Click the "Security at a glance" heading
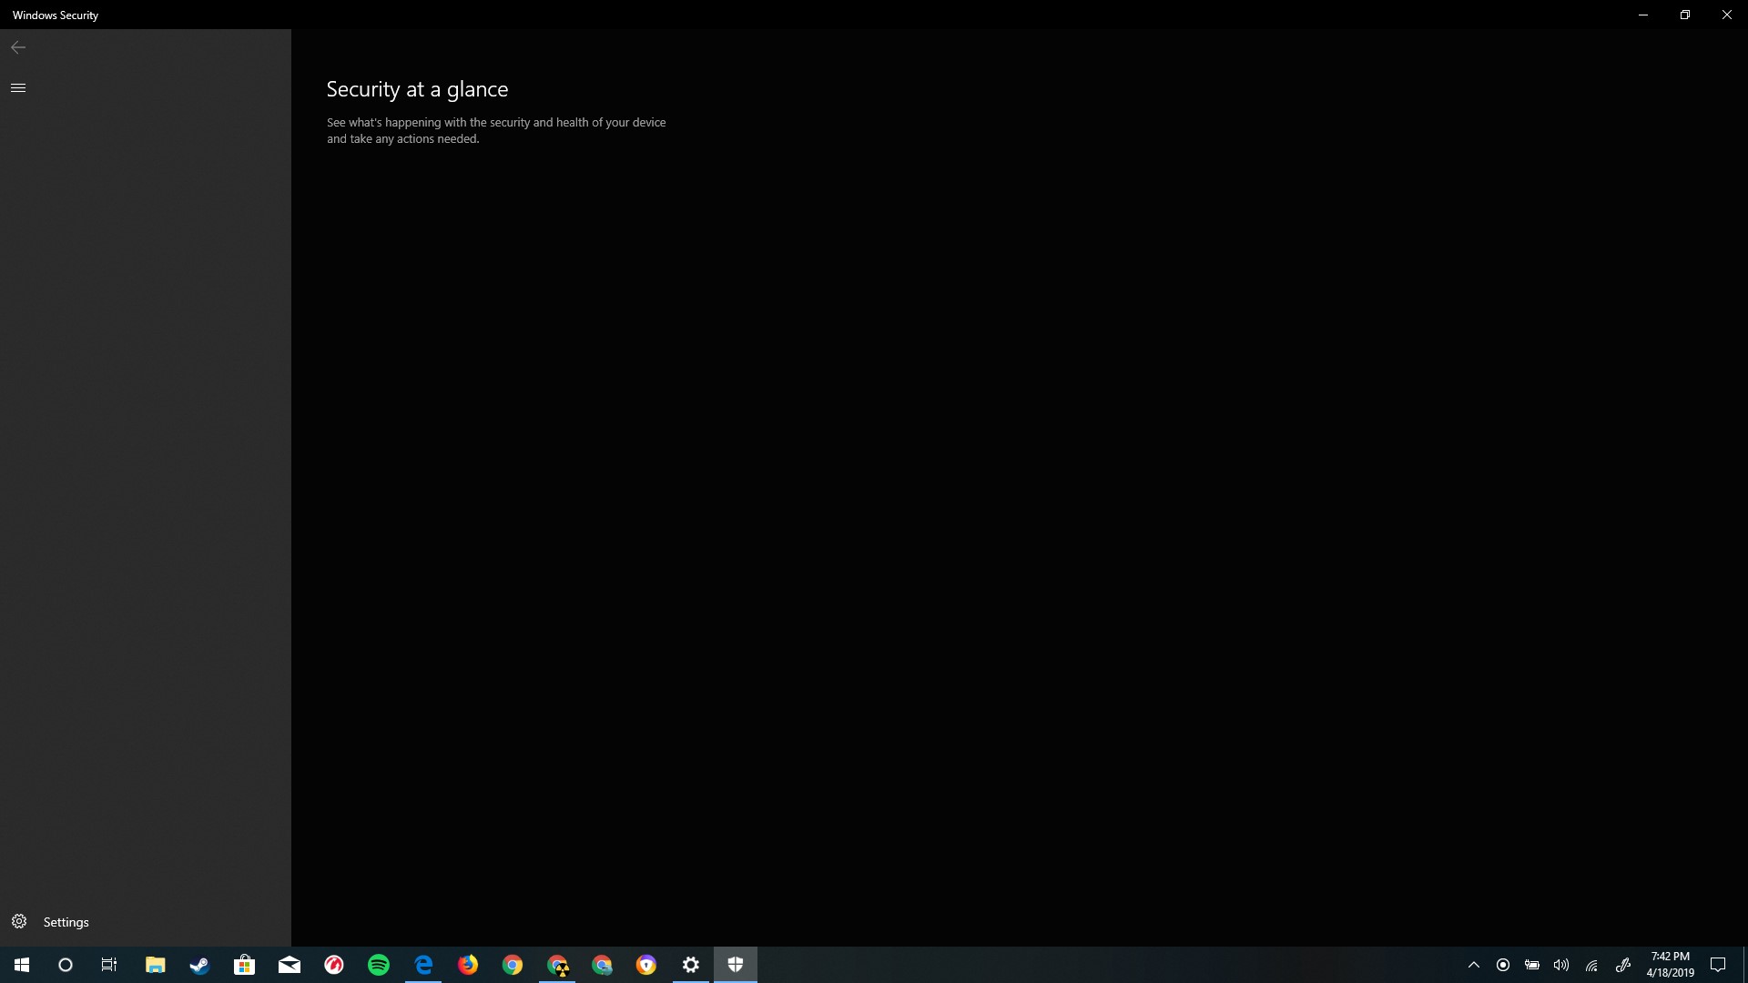This screenshot has height=983, width=1748. [x=417, y=89]
